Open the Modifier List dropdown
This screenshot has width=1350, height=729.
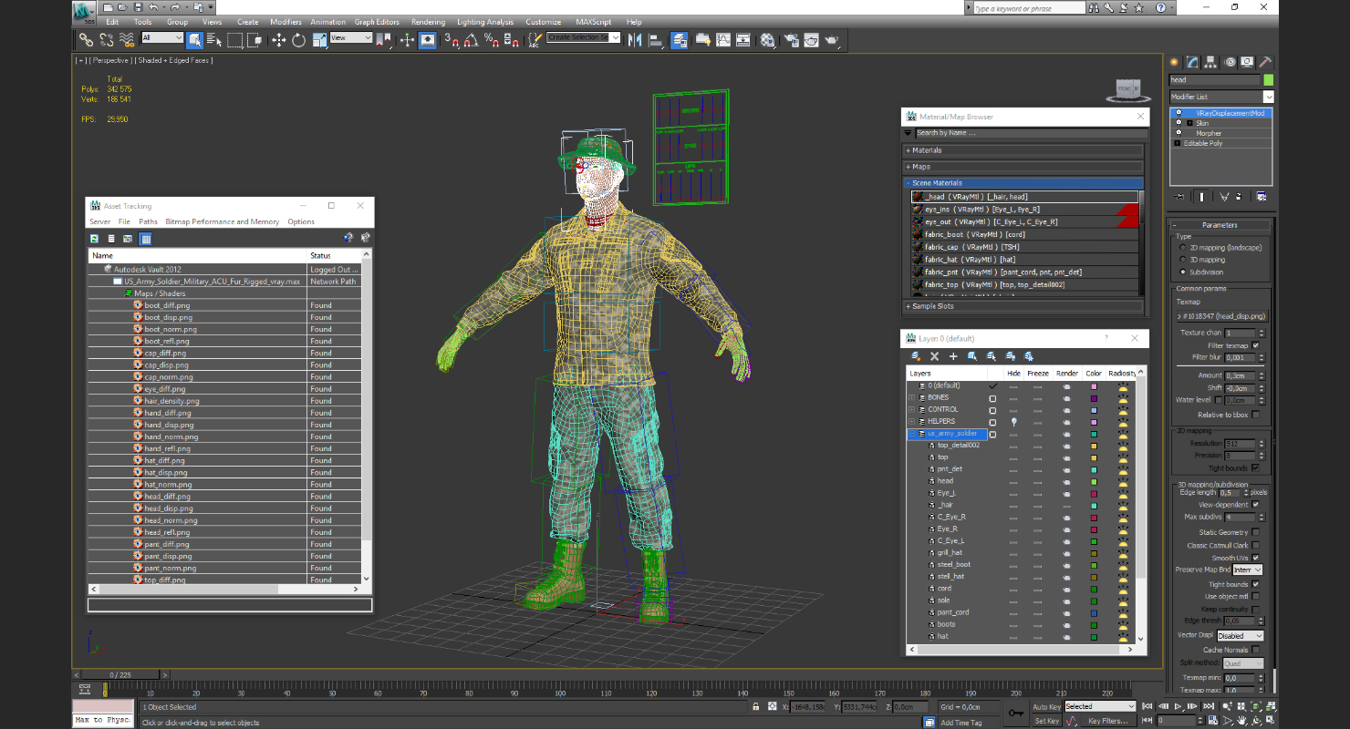point(1221,97)
